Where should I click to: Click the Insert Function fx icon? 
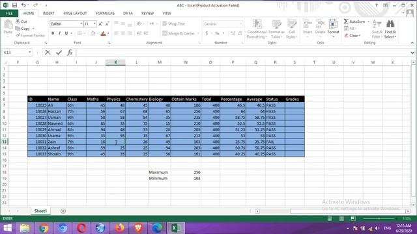point(70,53)
